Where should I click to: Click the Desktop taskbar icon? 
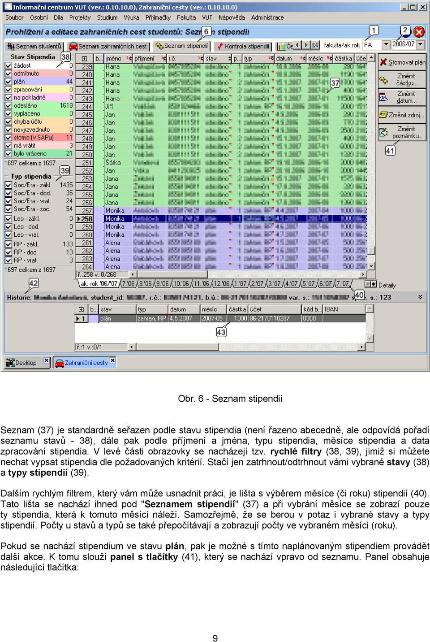(x=10, y=363)
